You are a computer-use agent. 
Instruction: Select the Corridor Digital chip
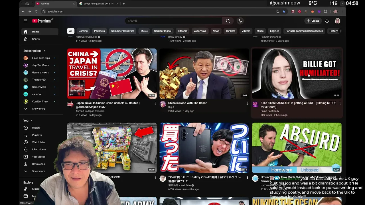point(163,31)
